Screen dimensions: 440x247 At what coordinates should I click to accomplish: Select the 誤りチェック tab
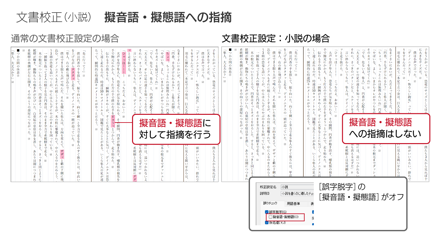[270, 204]
